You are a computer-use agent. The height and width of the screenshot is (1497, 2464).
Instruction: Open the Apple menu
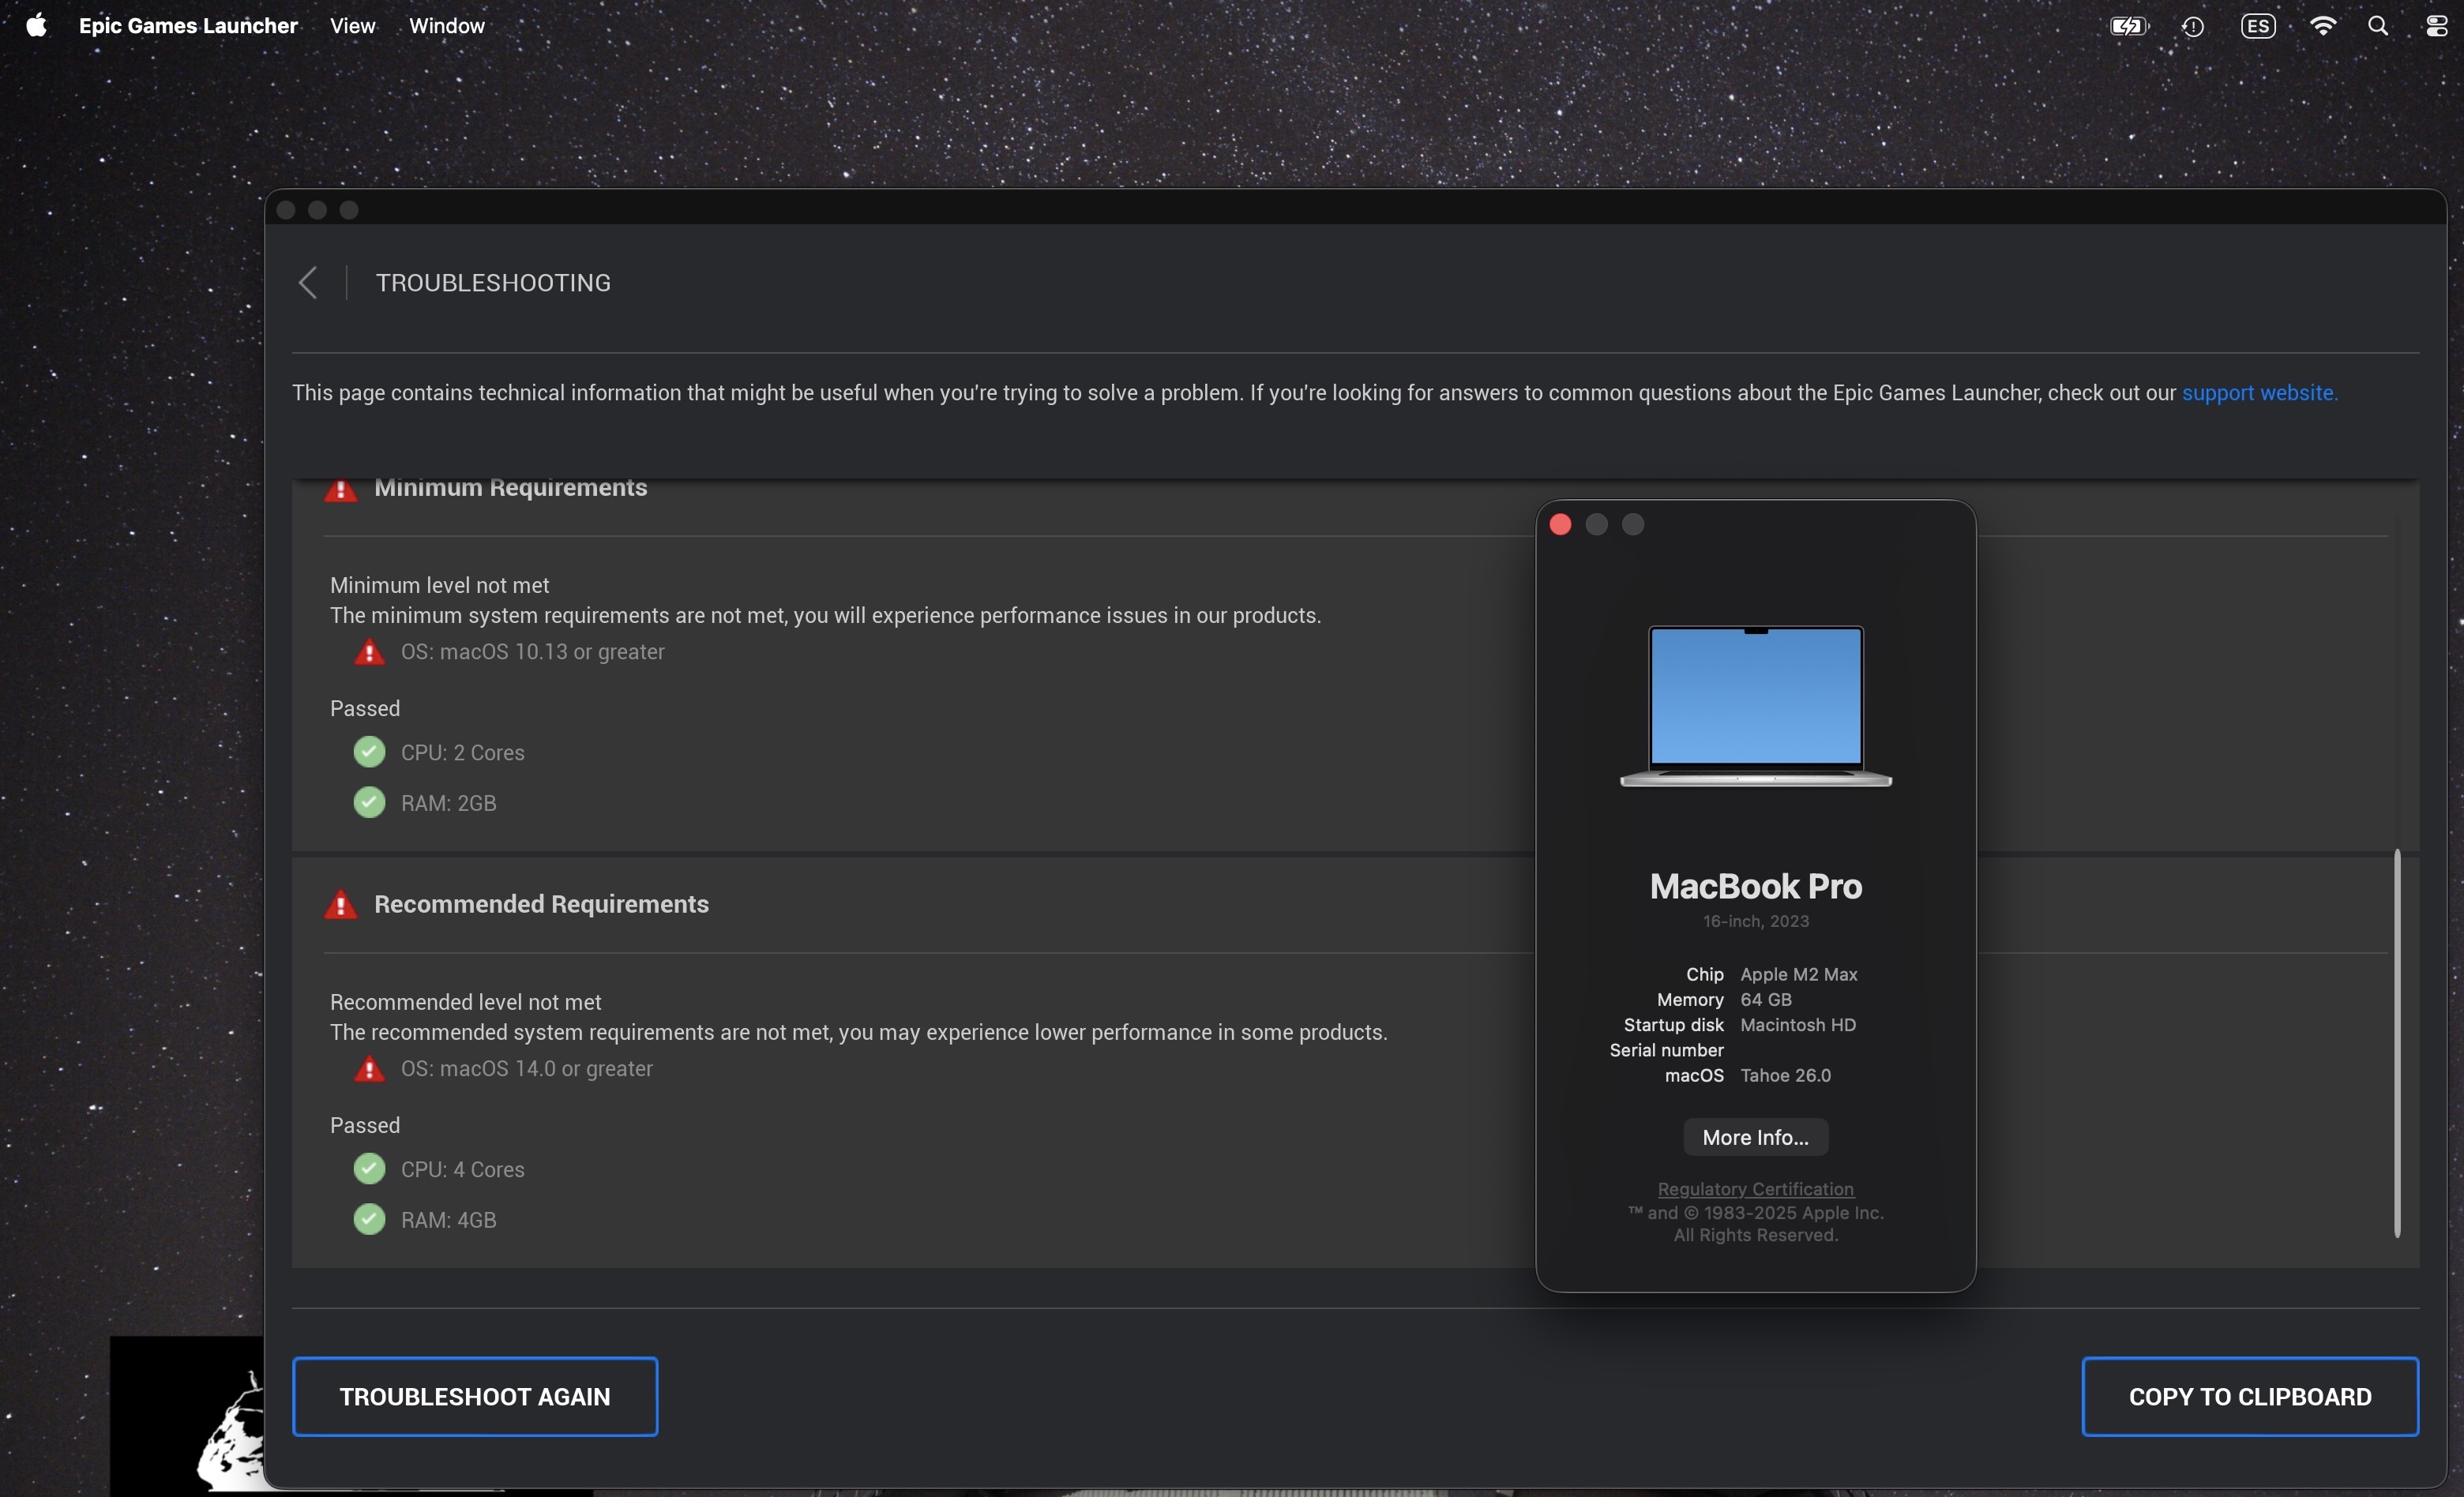tap(36, 26)
